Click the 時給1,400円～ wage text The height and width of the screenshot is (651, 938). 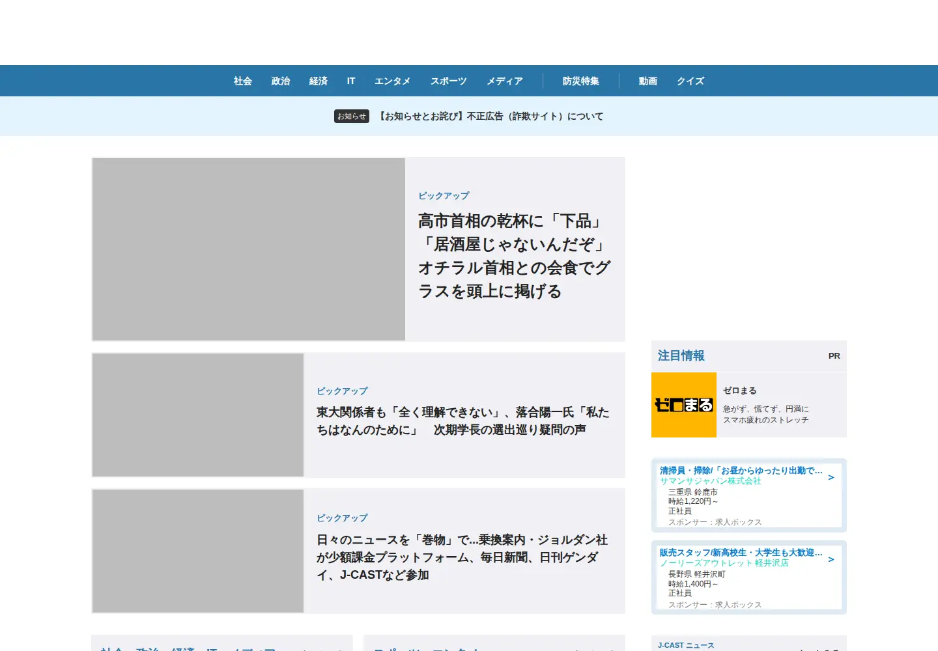[x=693, y=584]
